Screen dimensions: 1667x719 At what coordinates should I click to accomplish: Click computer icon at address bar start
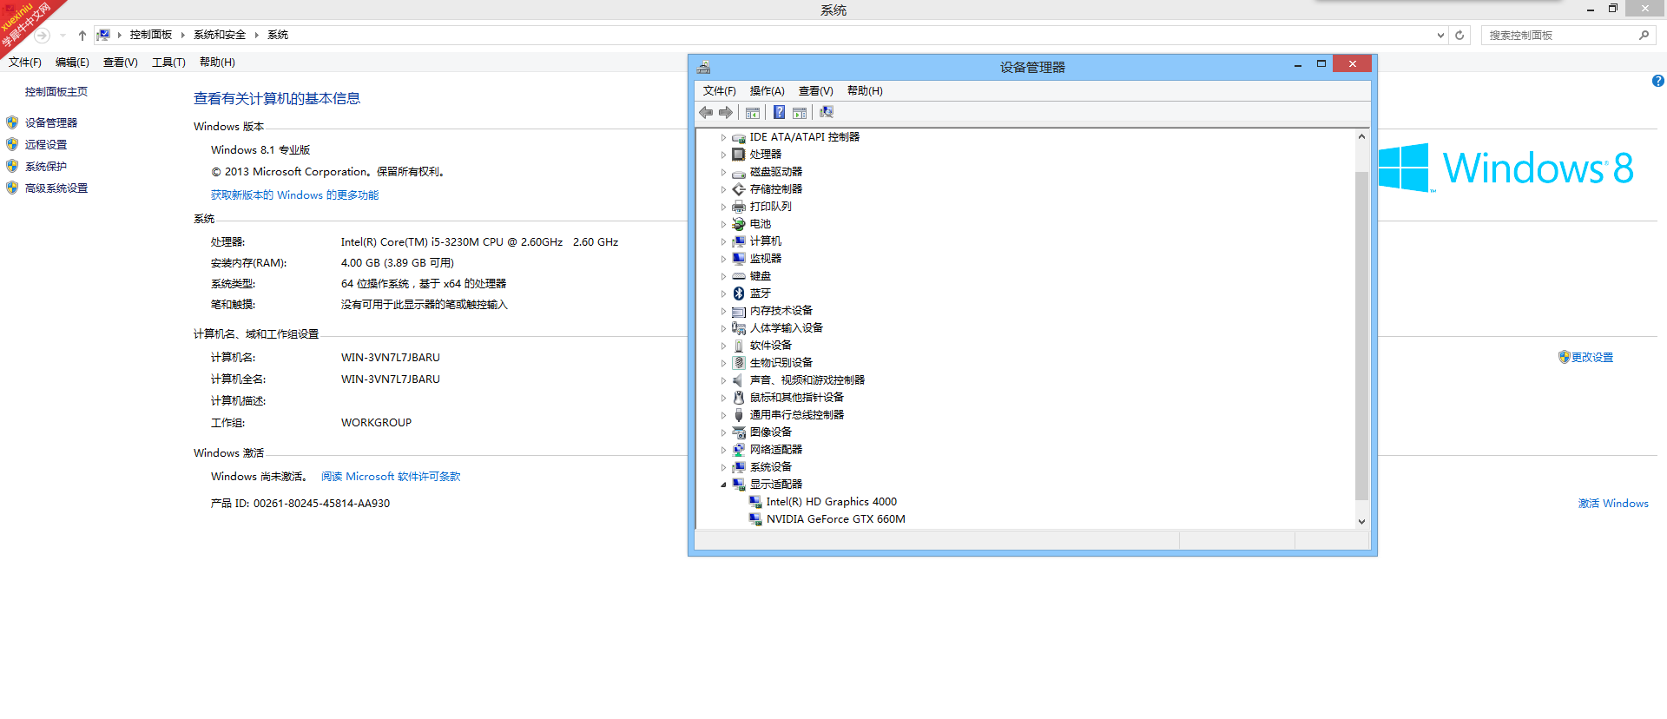tap(103, 35)
